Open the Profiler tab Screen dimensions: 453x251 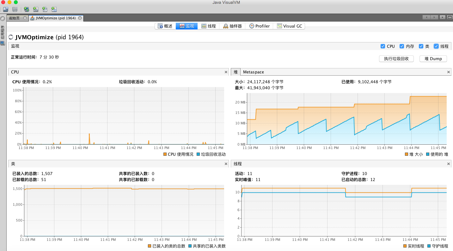[260, 26]
